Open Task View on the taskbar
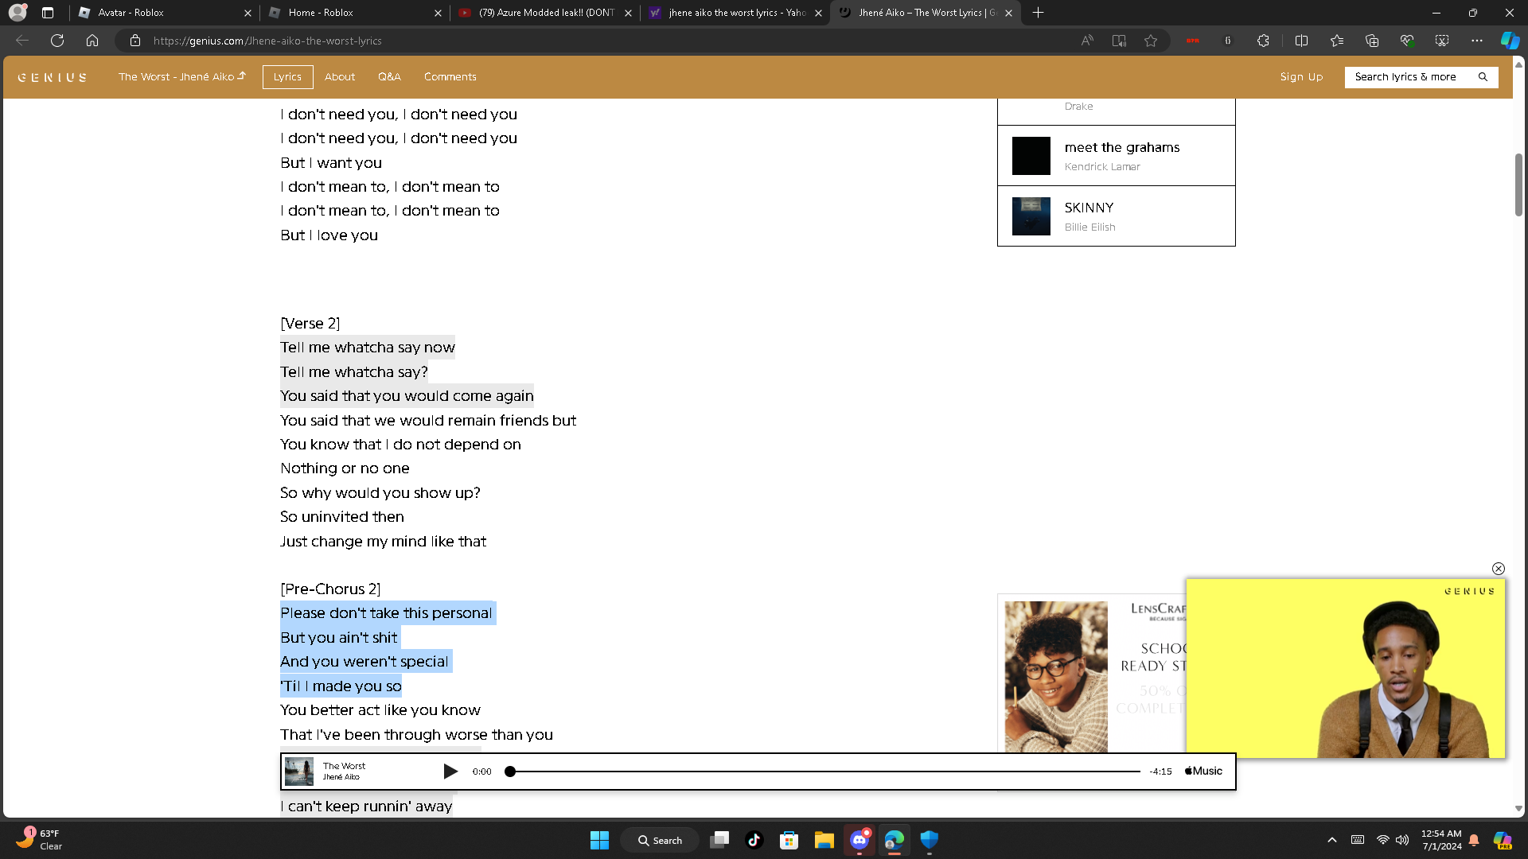 (719, 840)
